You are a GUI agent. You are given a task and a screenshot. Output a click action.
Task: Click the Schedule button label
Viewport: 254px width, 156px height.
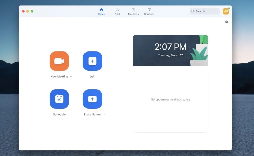[x=59, y=114]
